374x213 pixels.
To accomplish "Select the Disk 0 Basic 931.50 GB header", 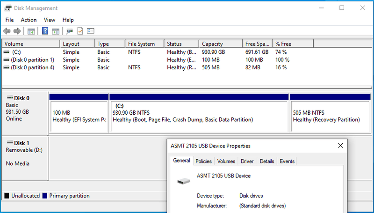I will (x=25, y=113).
